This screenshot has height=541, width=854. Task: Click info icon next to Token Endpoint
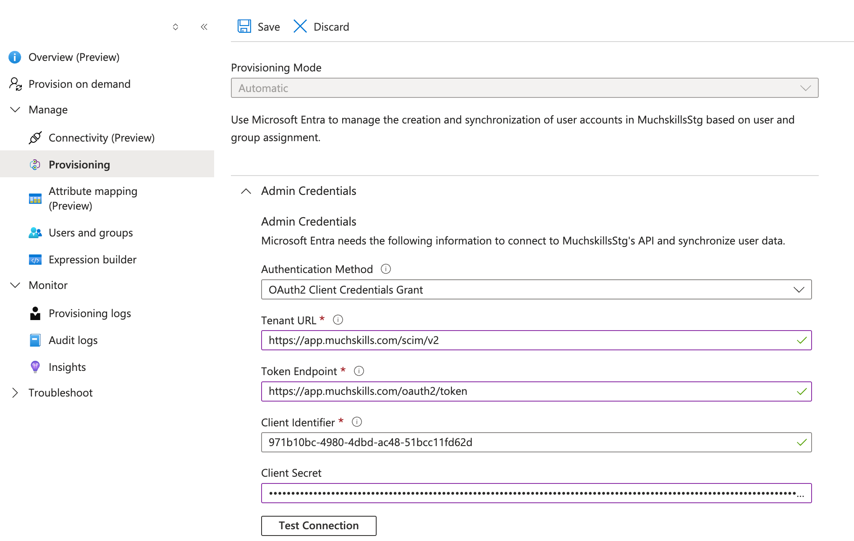coord(359,371)
